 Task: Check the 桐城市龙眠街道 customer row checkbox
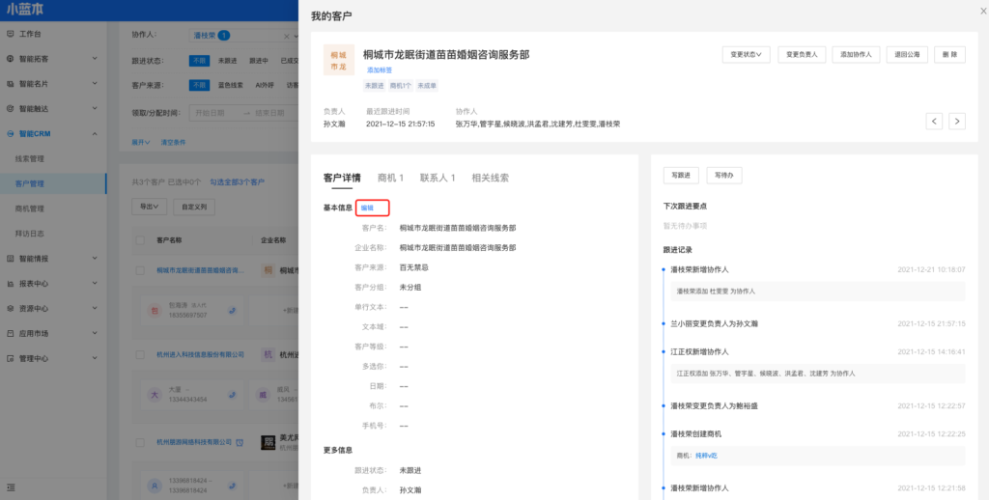point(140,271)
